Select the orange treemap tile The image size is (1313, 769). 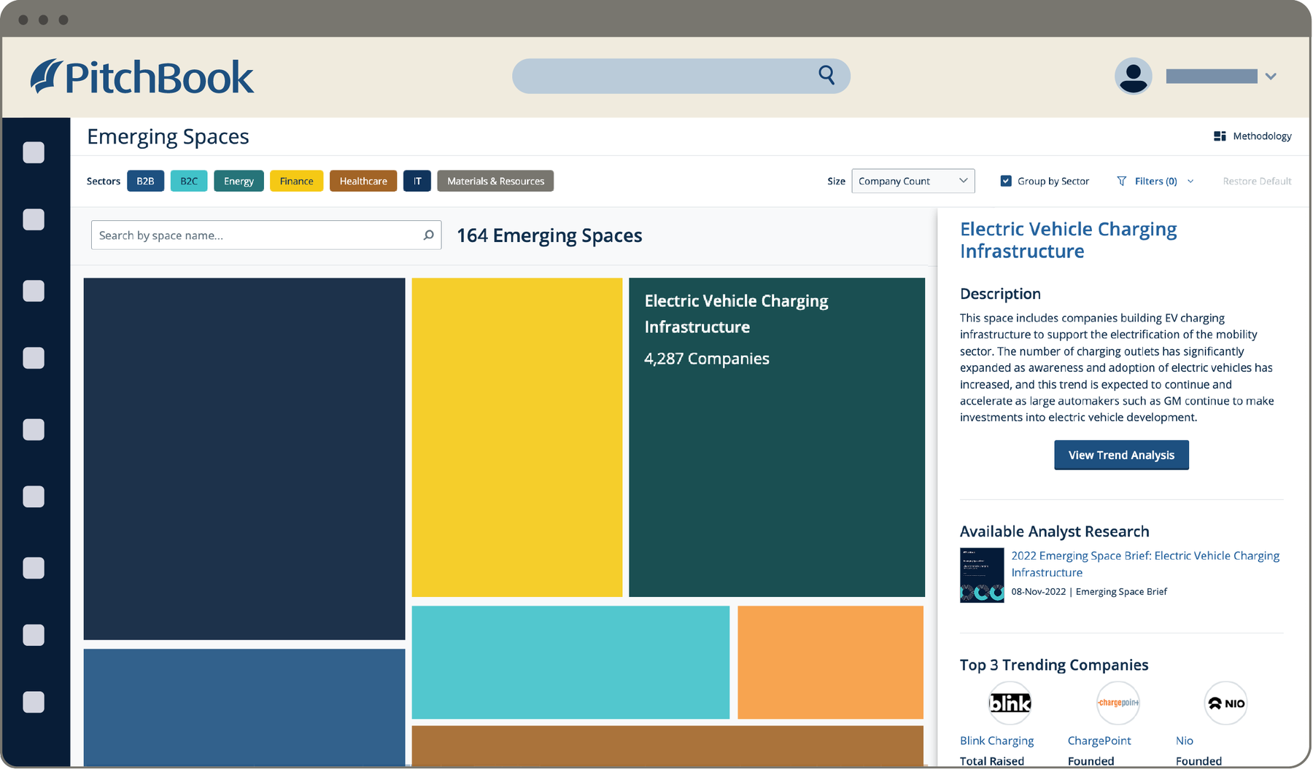pos(831,663)
